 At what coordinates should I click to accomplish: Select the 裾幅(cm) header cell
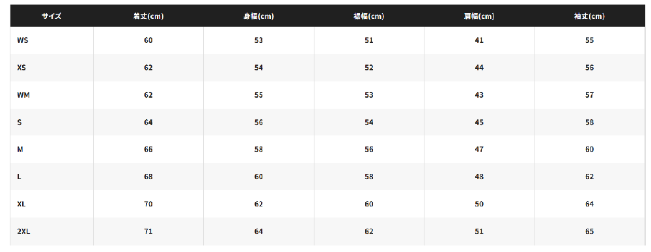pos(368,16)
